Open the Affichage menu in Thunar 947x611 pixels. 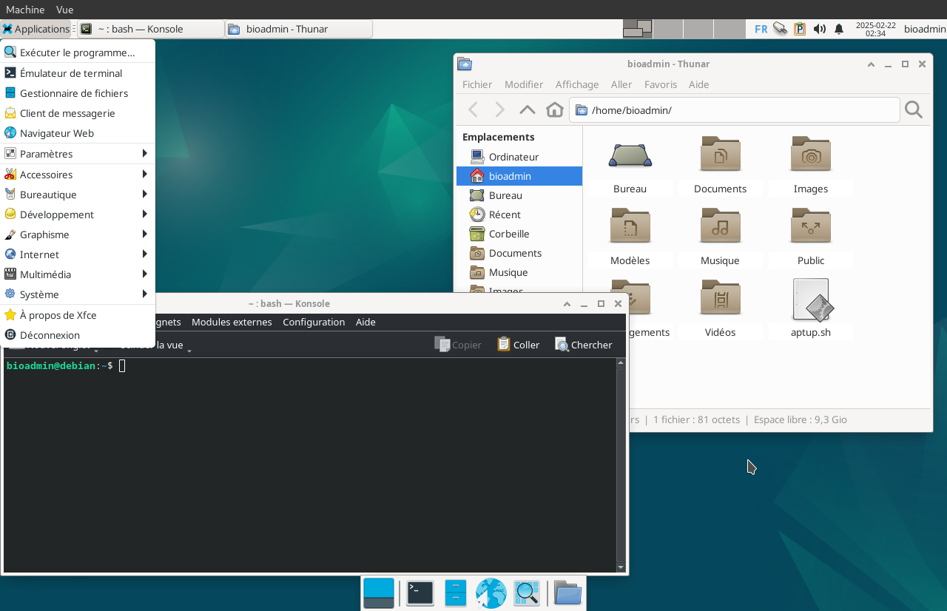576,84
